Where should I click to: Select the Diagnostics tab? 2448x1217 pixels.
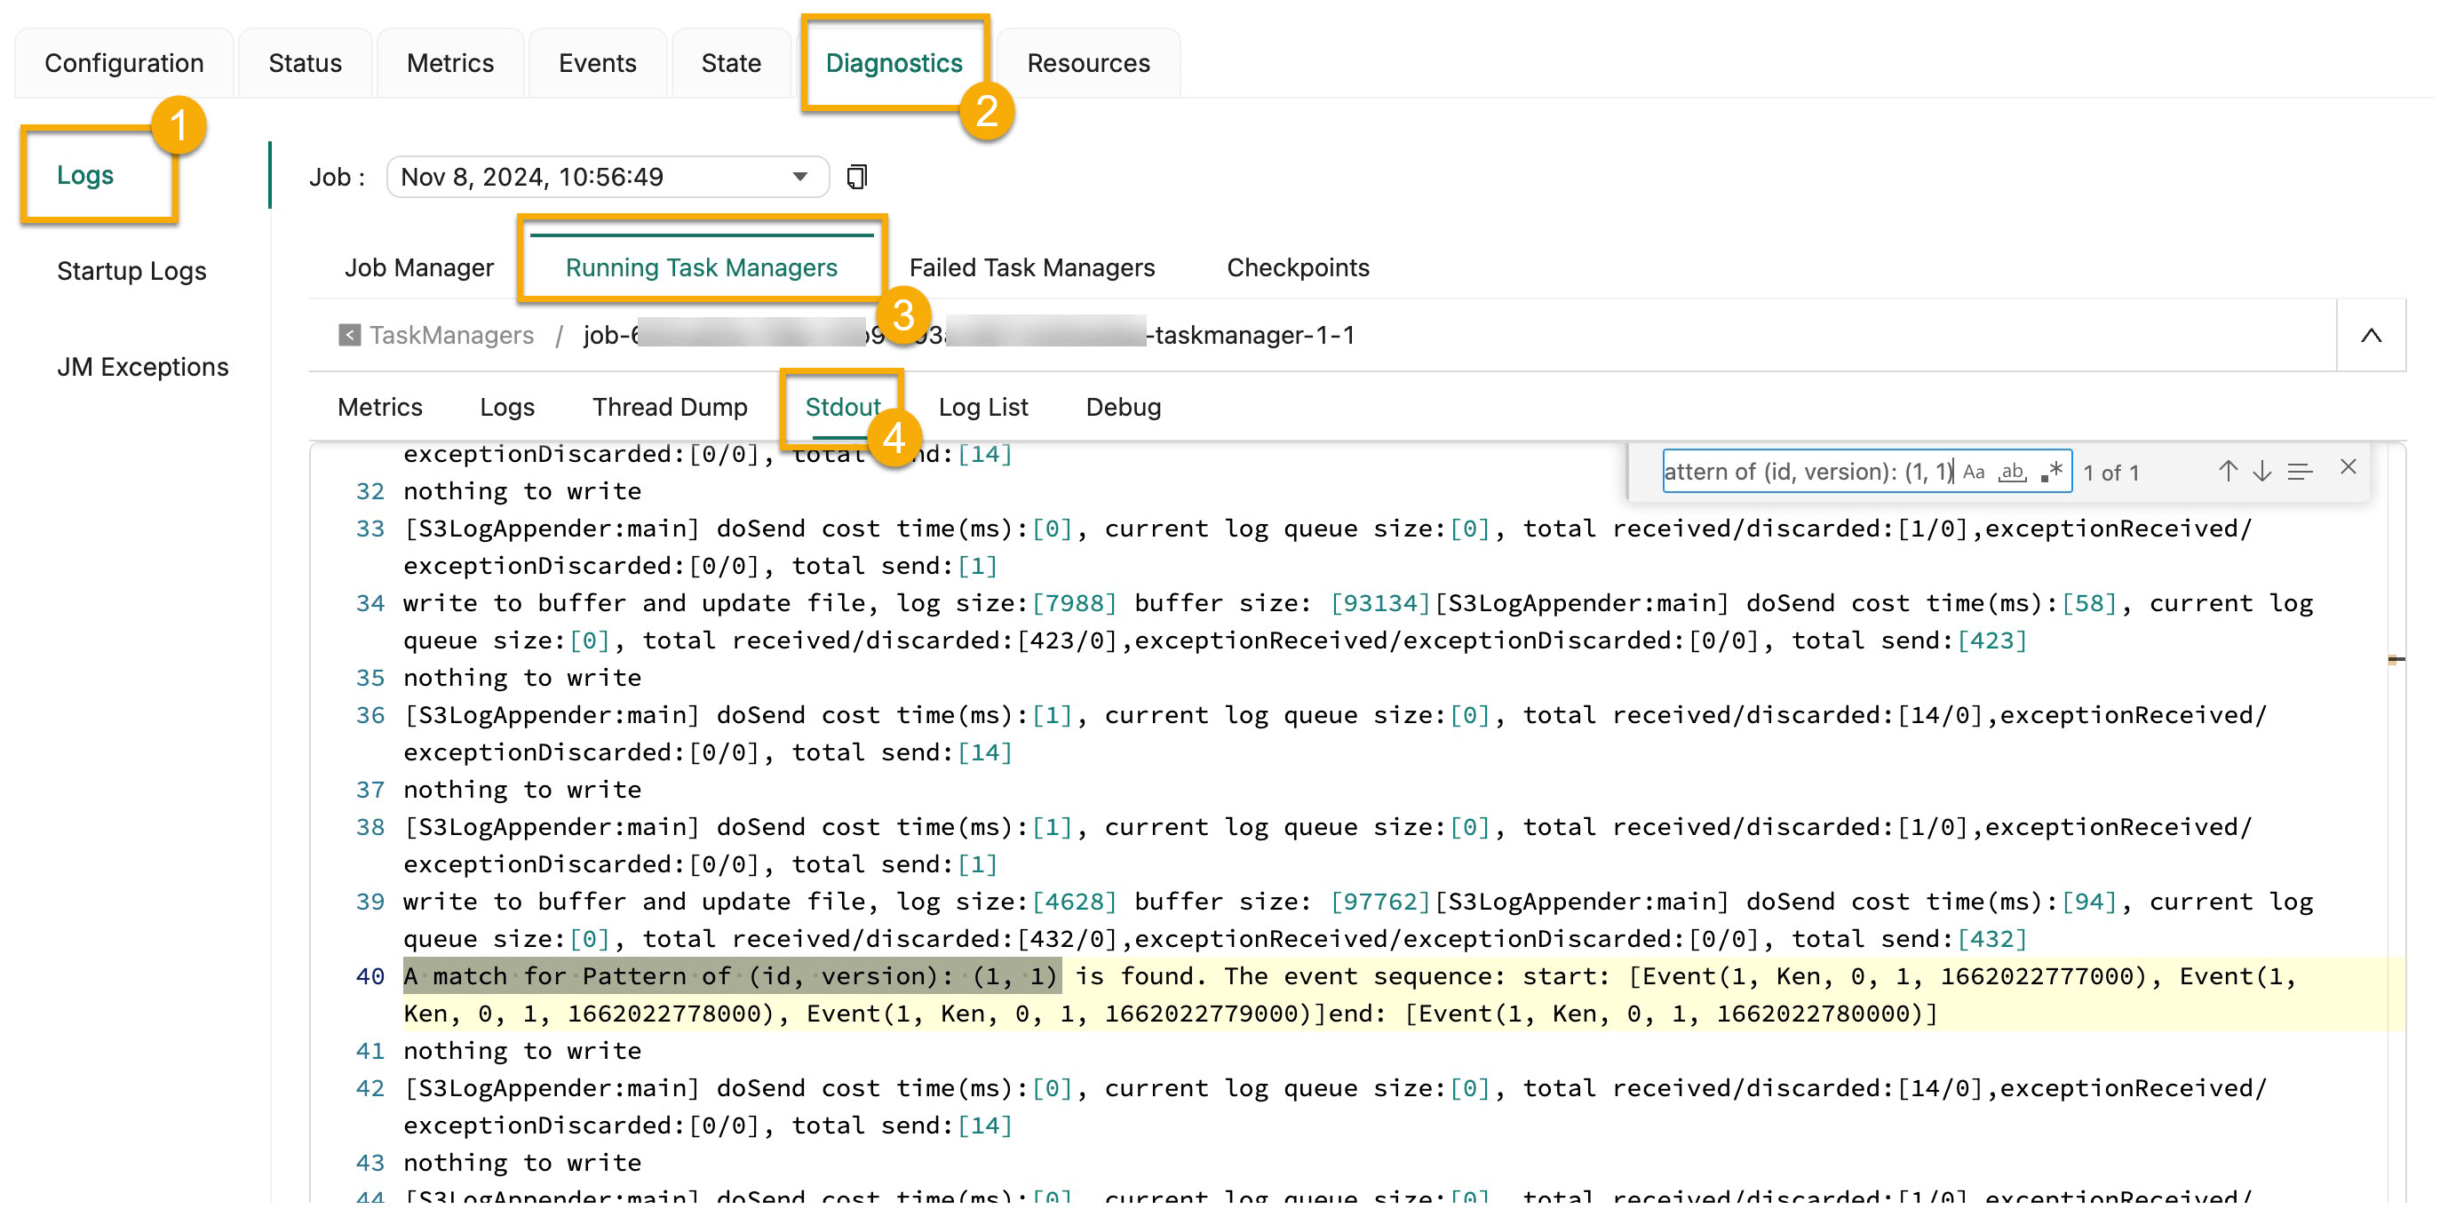[894, 63]
